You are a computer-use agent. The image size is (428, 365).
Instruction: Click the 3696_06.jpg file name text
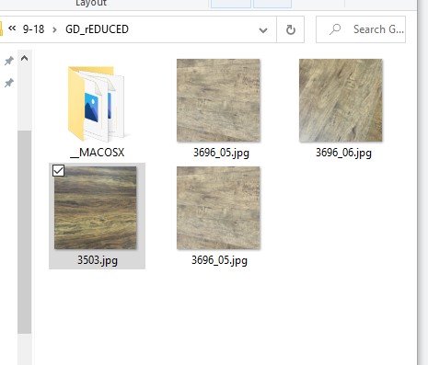(x=343, y=153)
